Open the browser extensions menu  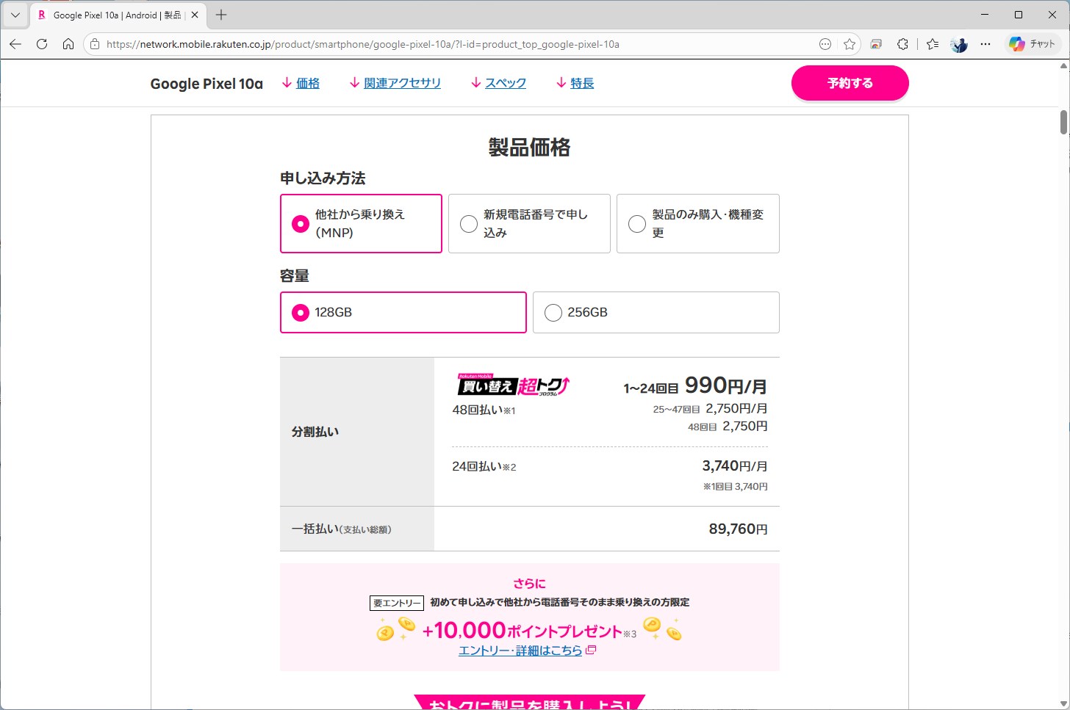click(x=902, y=44)
